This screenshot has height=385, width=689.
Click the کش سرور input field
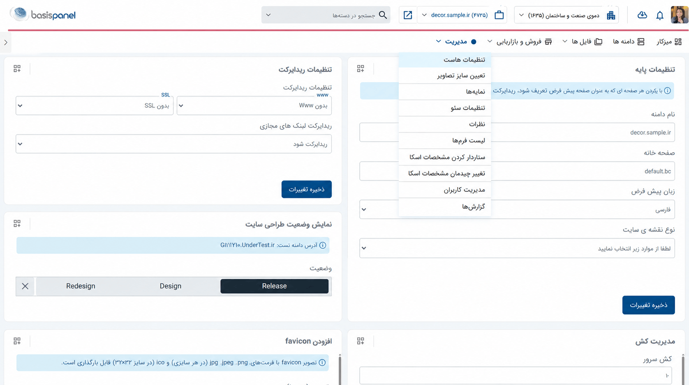point(516,376)
